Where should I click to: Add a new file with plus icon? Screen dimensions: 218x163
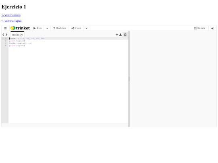pyautogui.click(x=117, y=35)
